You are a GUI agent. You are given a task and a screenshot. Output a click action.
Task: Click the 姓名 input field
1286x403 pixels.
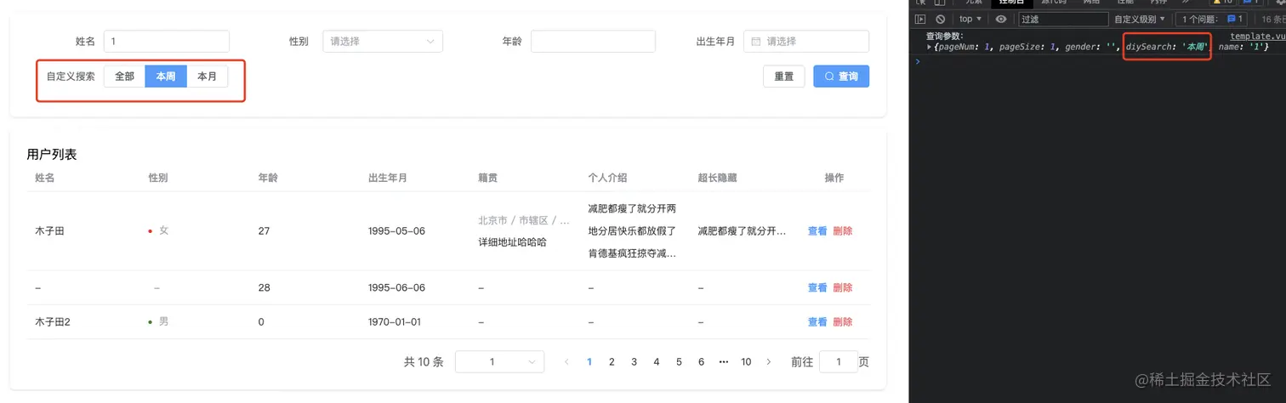coord(167,41)
